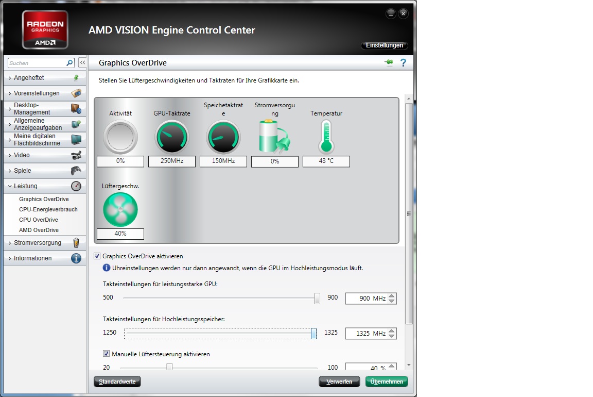Open help with the question mark icon
Image resolution: width=593 pixels, height=397 pixels.
pyautogui.click(x=403, y=62)
